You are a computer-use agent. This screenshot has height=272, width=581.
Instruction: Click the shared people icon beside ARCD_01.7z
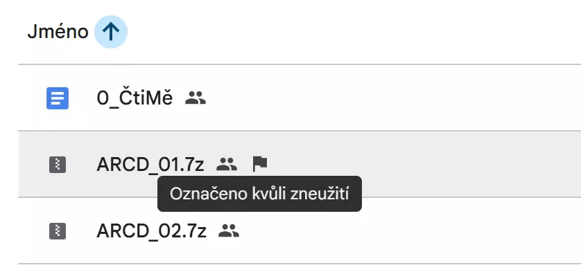click(227, 164)
